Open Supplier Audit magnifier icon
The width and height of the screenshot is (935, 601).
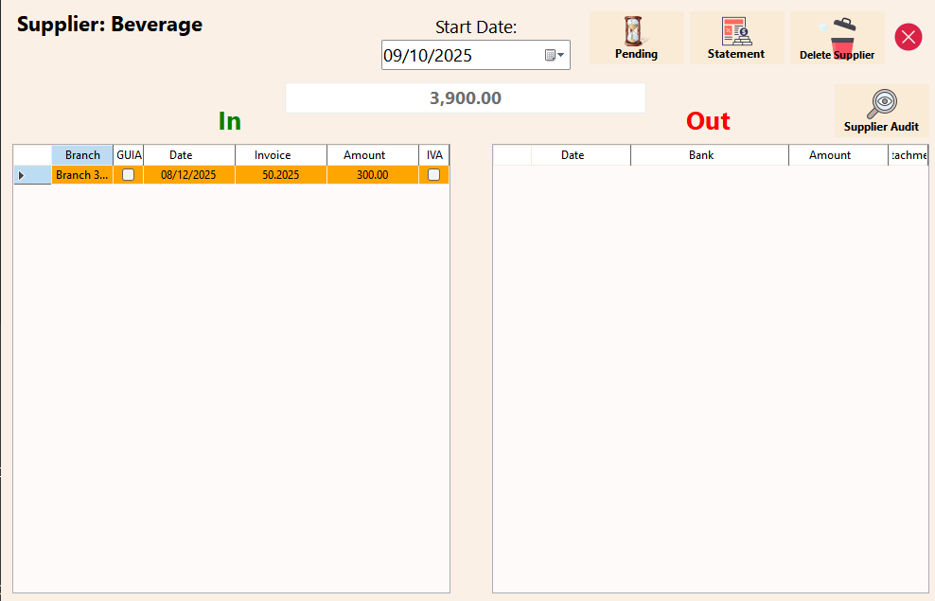881,111
